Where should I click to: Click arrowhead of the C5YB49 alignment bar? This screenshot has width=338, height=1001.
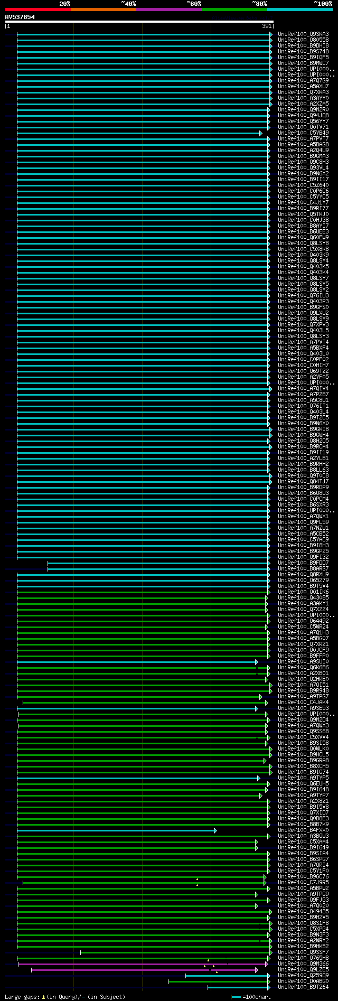(x=260, y=134)
